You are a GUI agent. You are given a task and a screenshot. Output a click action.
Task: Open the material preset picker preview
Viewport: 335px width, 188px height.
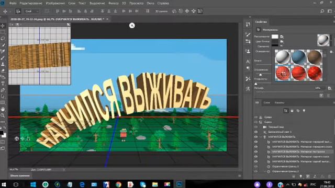(x=323, y=40)
